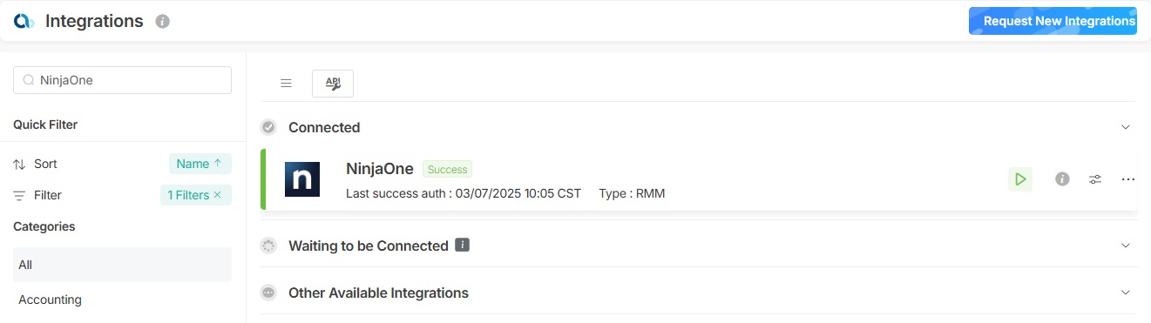The image size is (1151, 323).
Task: Click the app logo in header
Action: (x=24, y=21)
